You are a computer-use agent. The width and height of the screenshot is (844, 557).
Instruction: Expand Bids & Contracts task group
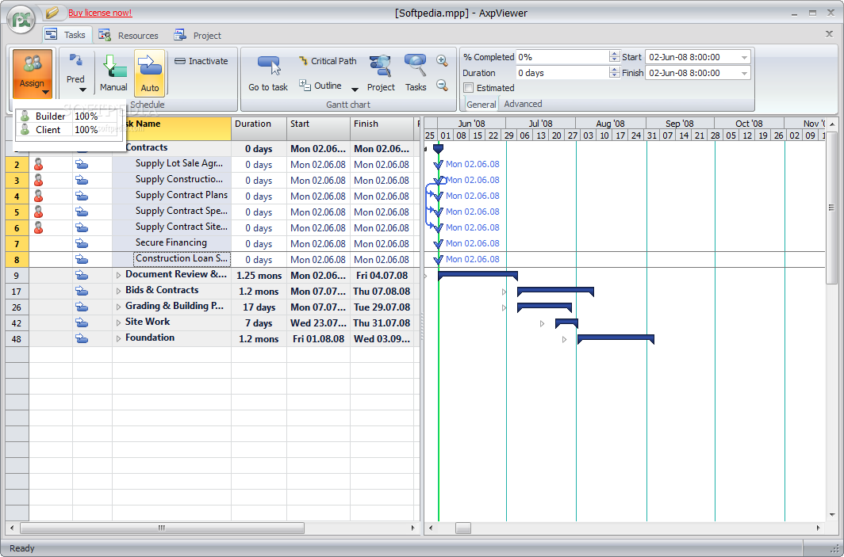(x=118, y=291)
